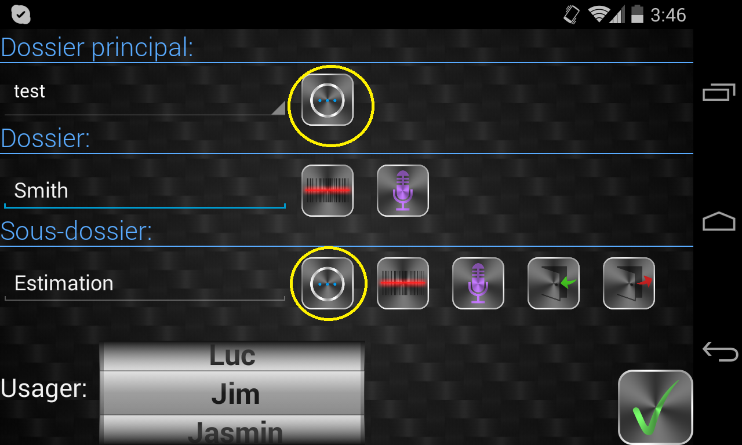The width and height of the screenshot is (742, 445).
Task: Focus the Smith dossier text field
Action: click(x=145, y=191)
